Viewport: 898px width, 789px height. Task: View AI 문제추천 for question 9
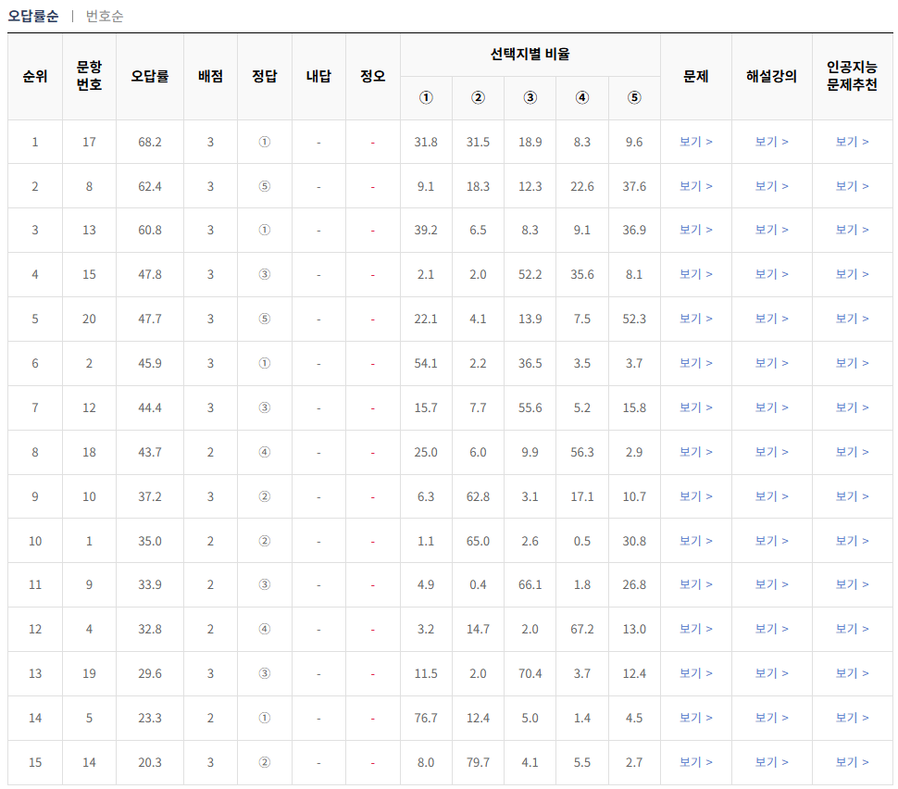852,584
